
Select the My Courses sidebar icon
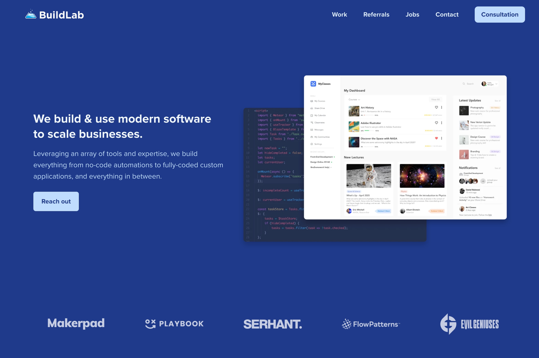pos(312,101)
